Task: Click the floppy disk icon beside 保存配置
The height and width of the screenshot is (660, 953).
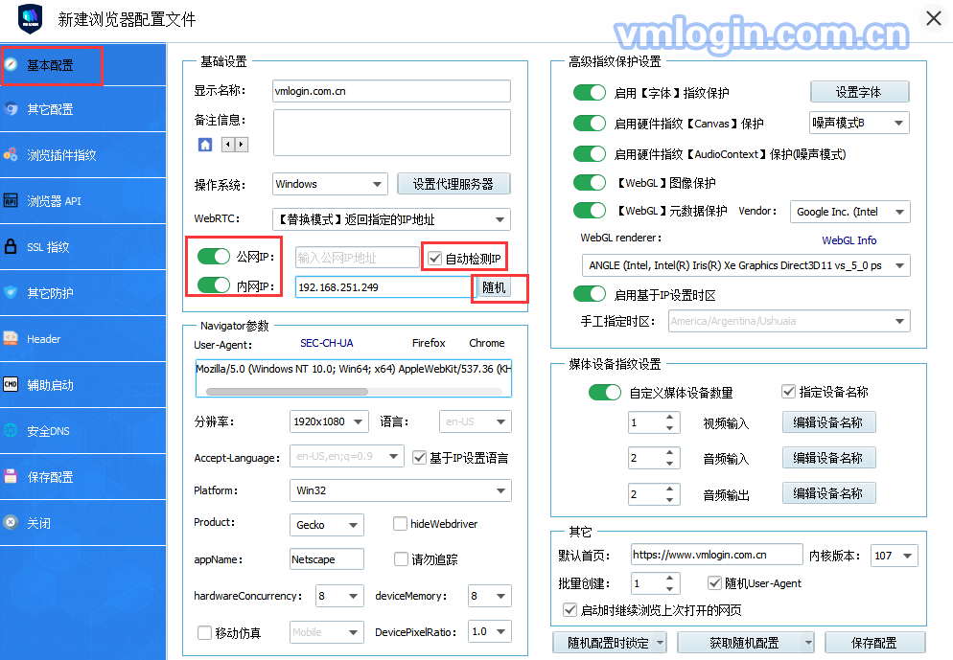Action: click(x=11, y=477)
